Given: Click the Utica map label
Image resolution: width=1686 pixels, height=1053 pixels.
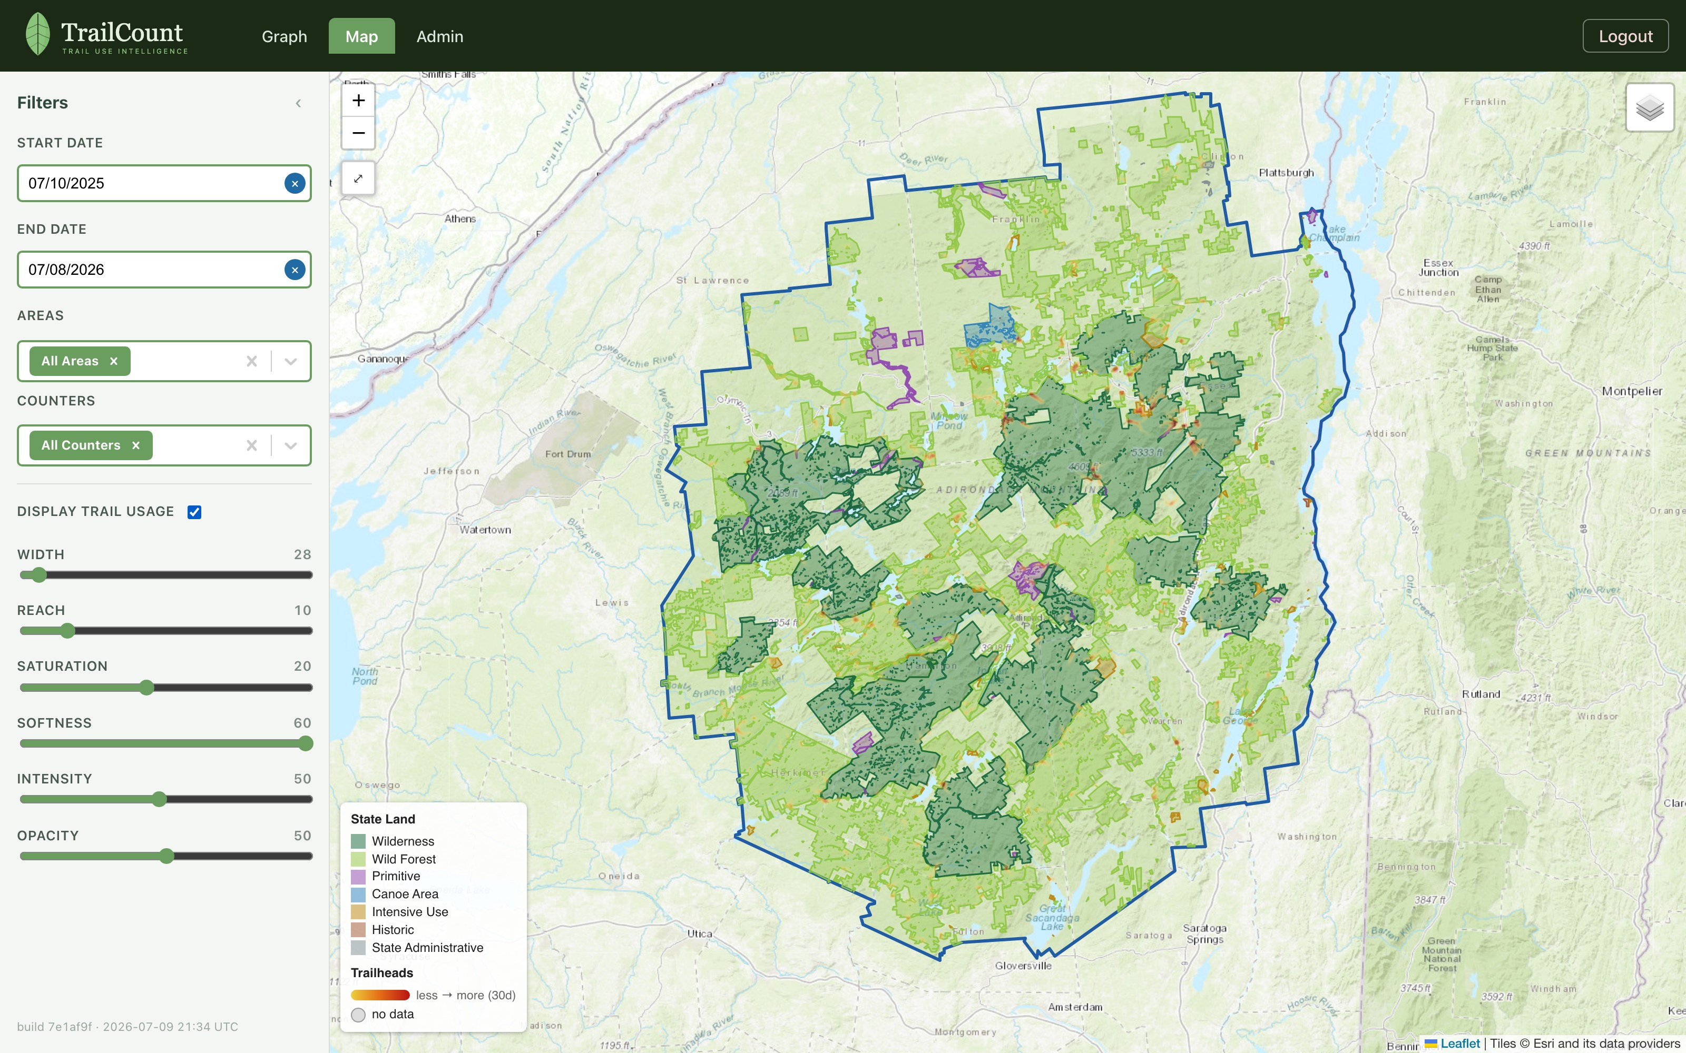Looking at the screenshot, I should pos(700,934).
